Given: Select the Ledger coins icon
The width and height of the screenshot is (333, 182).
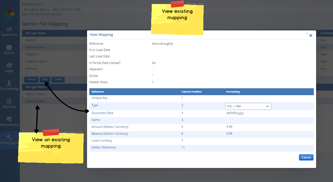Looking at the screenshot, I should [x=9, y=65].
